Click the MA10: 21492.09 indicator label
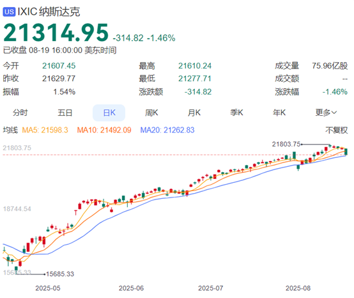The height and width of the screenshot is (298, 354). coord(104,130)
